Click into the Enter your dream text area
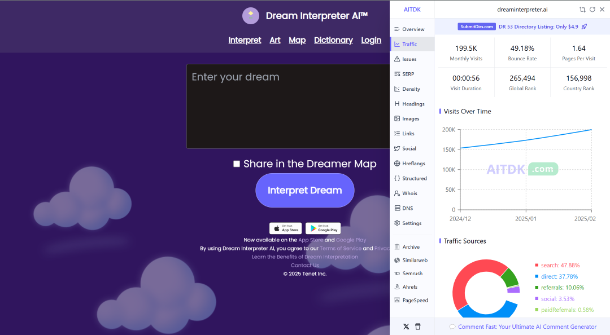 pos(288,106)
